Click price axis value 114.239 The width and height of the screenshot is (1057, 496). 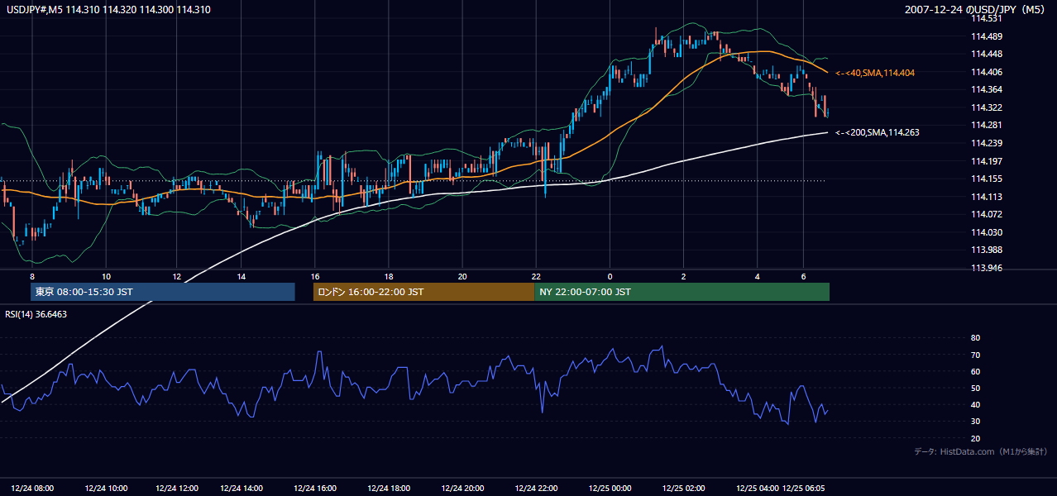point(986,143)
